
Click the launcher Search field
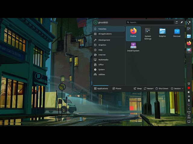click(150, 22)
